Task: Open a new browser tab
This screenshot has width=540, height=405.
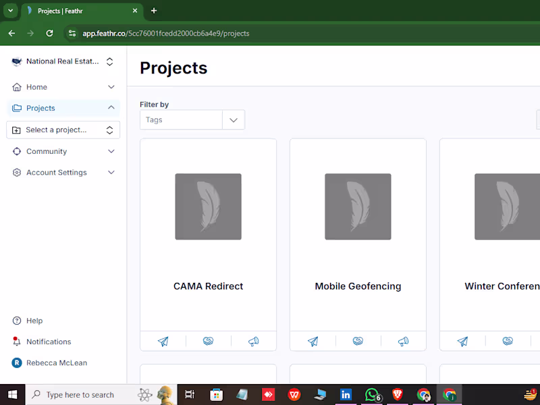Action: click(x=154, y=11)
